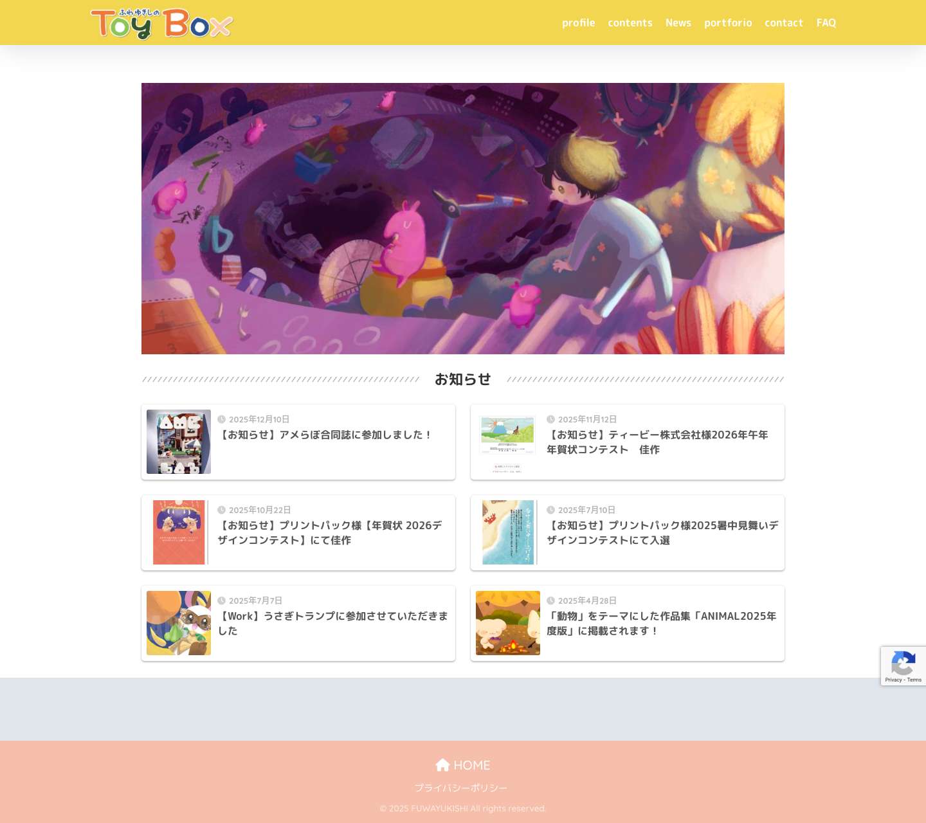Viewport: 926px width, 823px height.
Task: Open the profile menu item
Action: (578, 23)
